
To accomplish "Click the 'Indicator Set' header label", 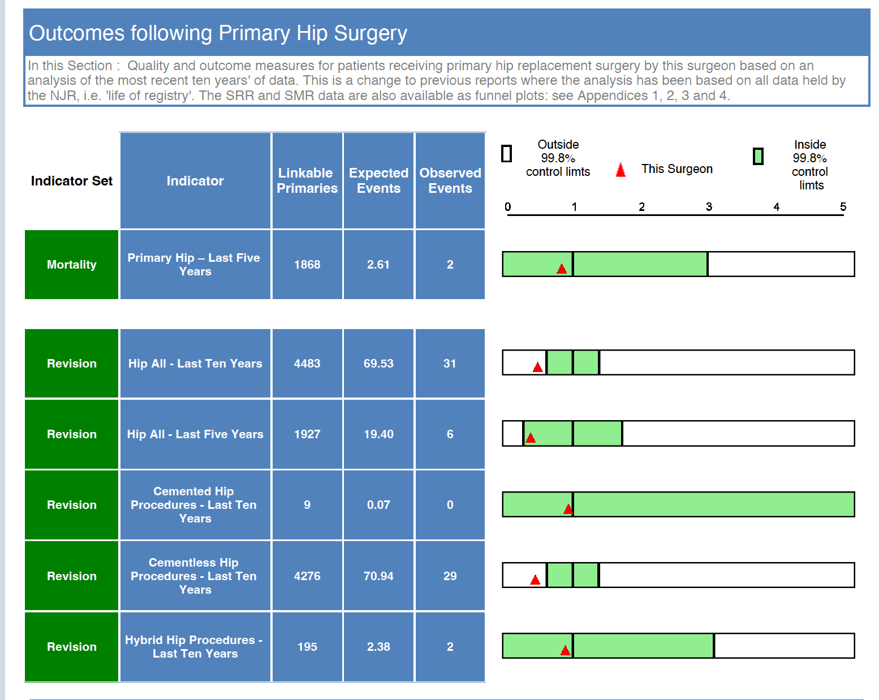I will tap(72, 181).
